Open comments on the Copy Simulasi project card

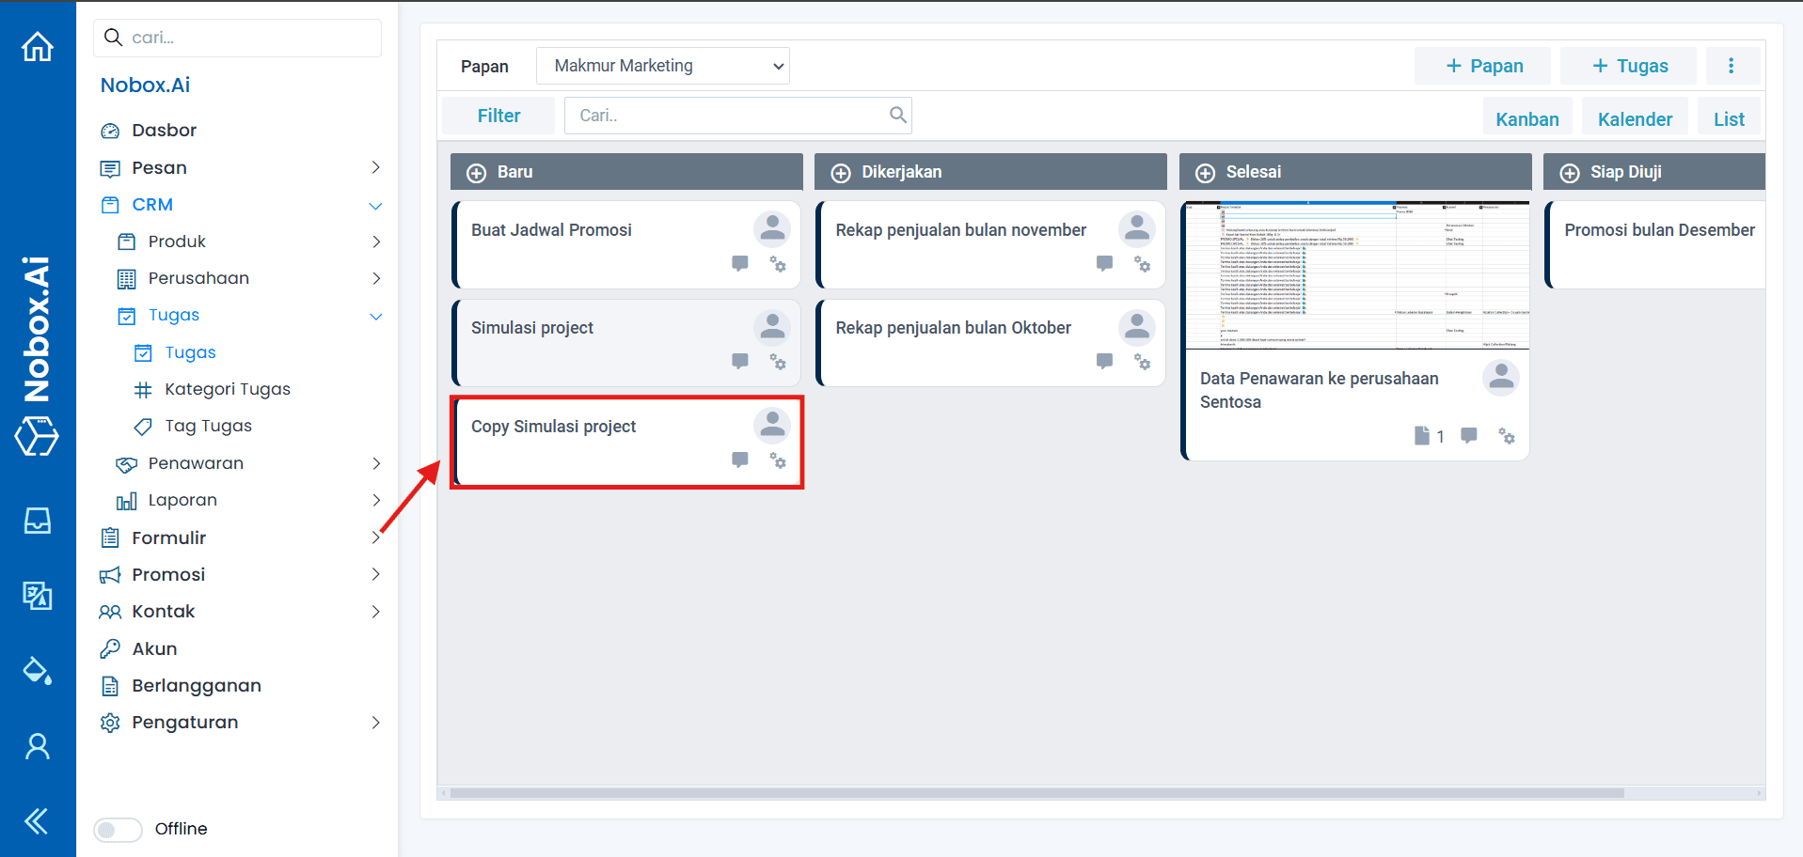739,460
